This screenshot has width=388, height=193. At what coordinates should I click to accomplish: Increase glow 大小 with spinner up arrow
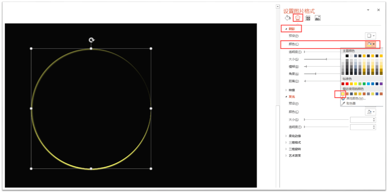(374, 119)
